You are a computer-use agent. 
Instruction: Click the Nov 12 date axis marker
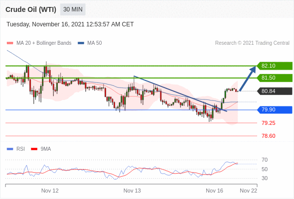coord(50,191)
